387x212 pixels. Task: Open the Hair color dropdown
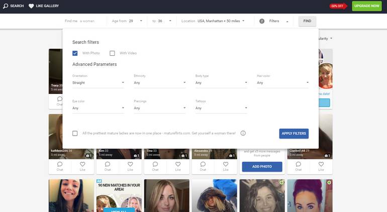pos(283,83)
